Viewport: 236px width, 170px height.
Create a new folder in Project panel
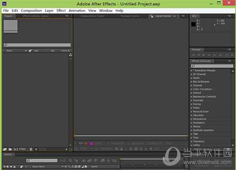(x=10, y=149)
